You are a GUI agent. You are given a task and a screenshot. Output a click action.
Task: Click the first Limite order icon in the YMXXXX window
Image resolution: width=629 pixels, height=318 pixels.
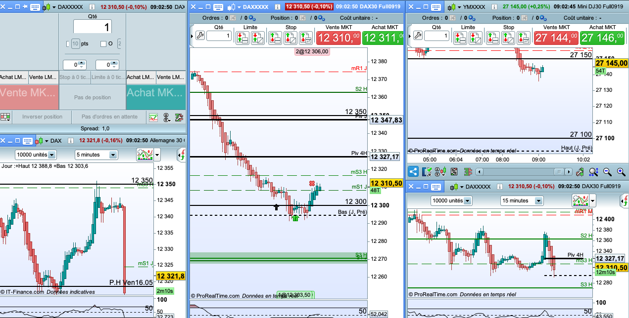460,38
